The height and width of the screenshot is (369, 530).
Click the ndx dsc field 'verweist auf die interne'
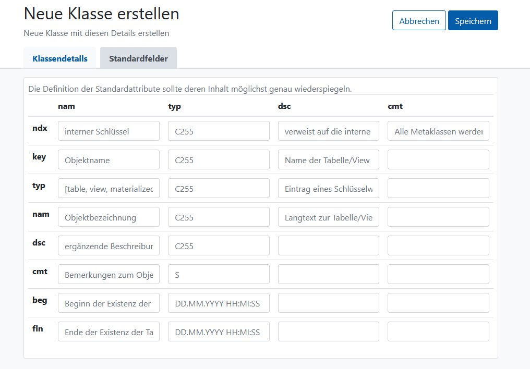point(329,131)
